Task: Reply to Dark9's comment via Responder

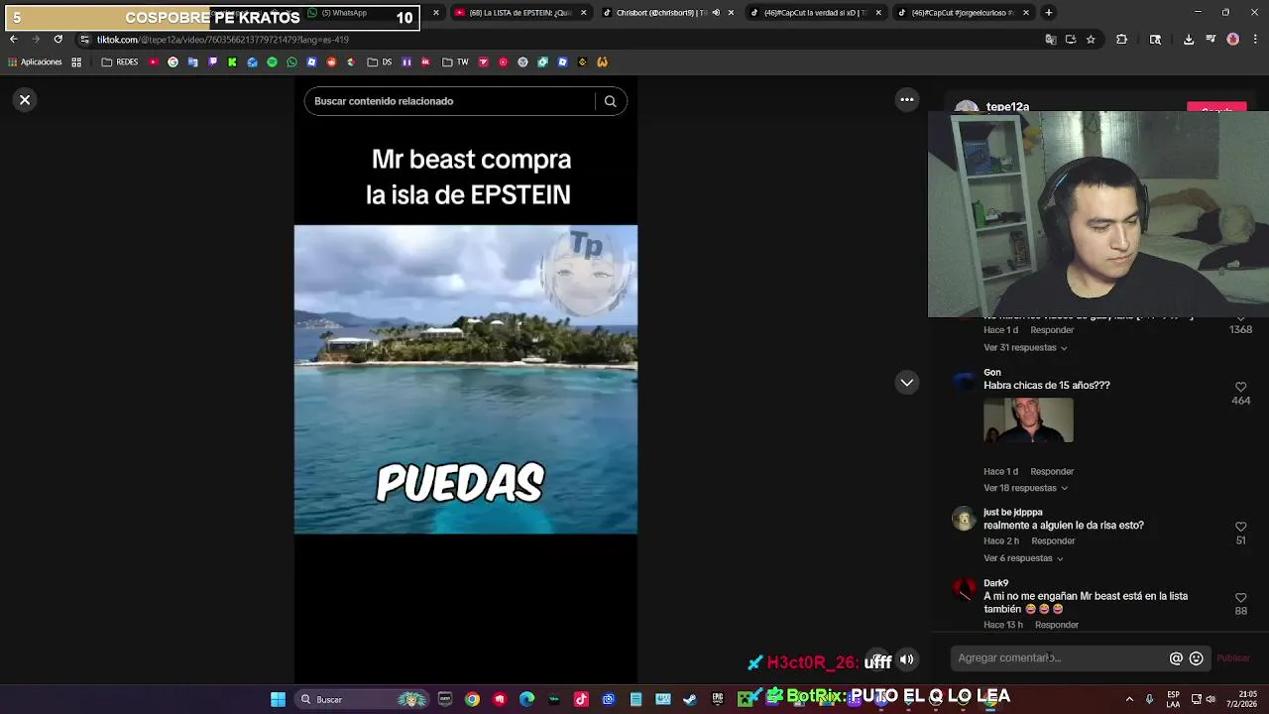Action: [x=1057, y=626]
